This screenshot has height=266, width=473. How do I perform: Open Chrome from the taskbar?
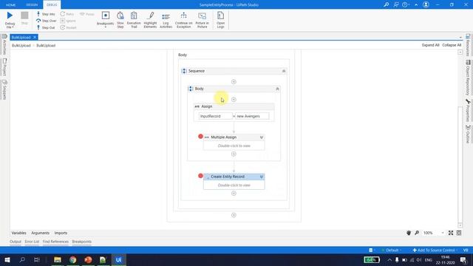72,259
